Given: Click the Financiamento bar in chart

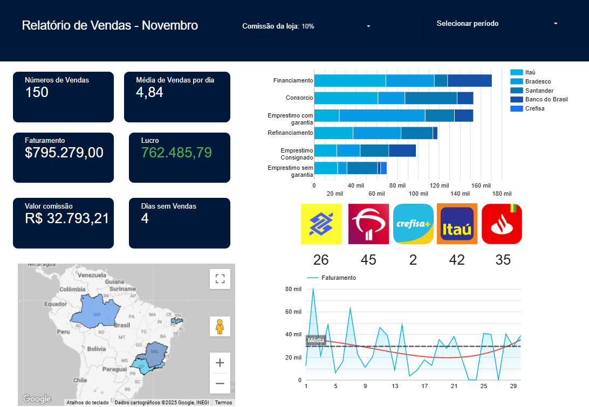Looking at the screenshot, I should 403,80.
